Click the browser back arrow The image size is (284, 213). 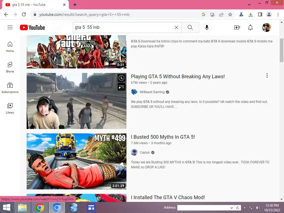coord(6,14)
